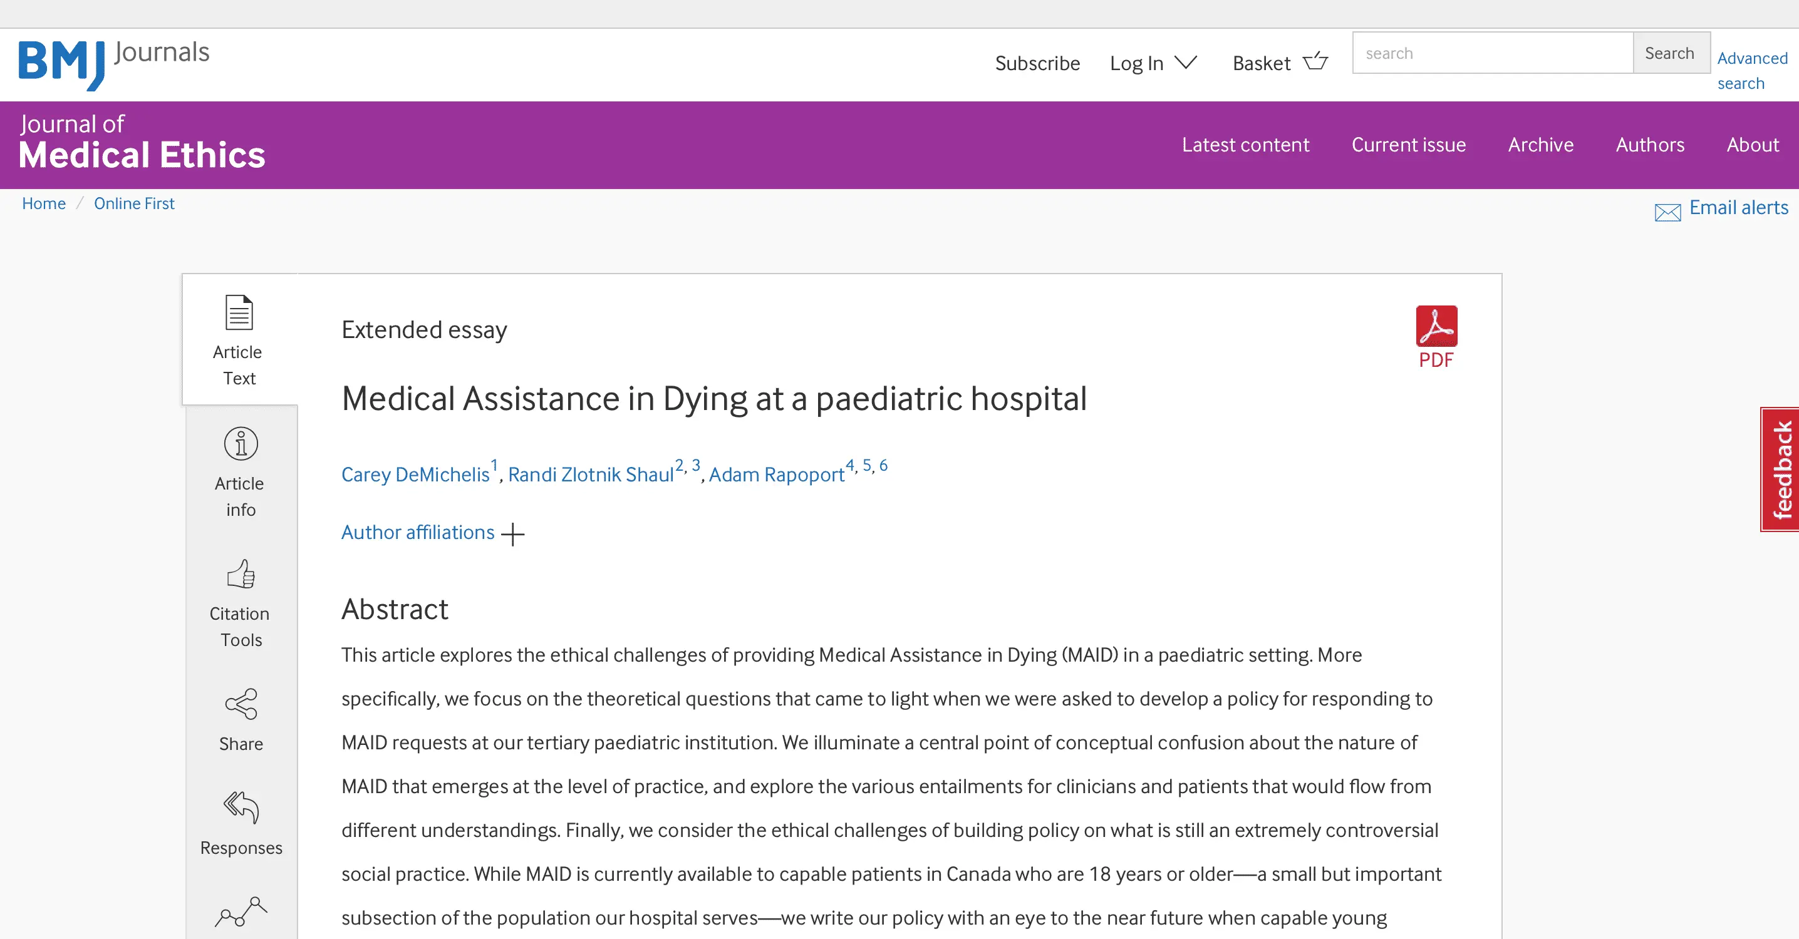Viewport: 1799px width, 939px height.
Task: Expand the Log In dropdown arrow
Action: coord(1186,62)
